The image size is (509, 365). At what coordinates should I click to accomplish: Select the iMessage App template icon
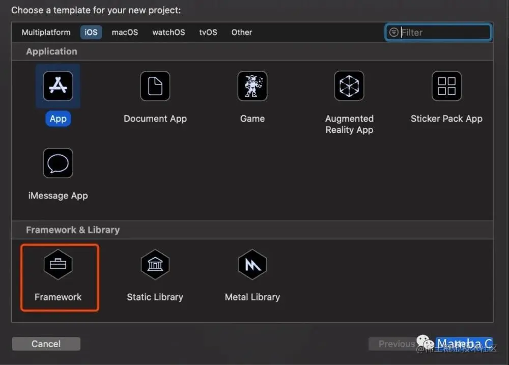point(58,163)
